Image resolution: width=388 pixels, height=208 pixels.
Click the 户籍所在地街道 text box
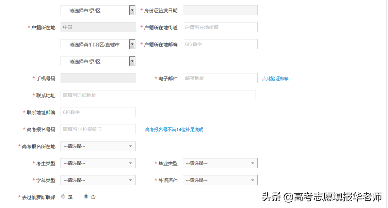[220, 27]
